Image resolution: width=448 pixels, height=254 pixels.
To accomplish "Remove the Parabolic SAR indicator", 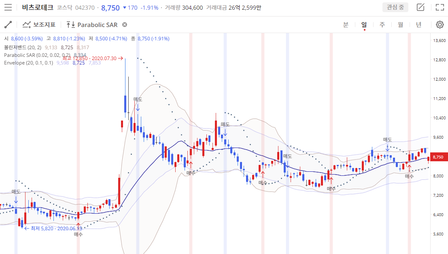I will click(125, 25).
